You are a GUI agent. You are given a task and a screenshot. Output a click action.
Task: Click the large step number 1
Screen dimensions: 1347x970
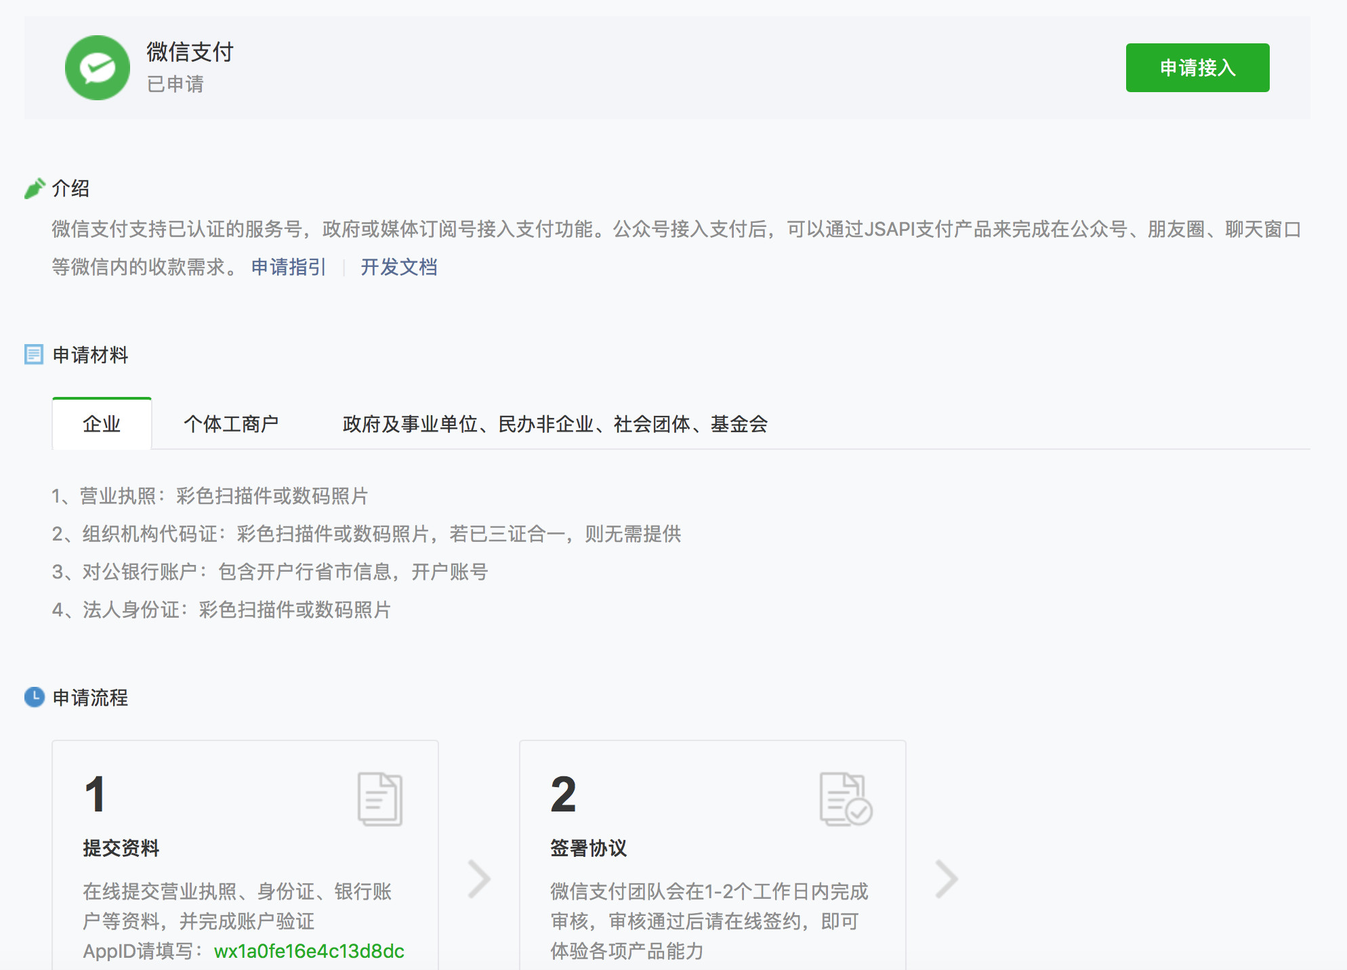[x=96, y=794]
